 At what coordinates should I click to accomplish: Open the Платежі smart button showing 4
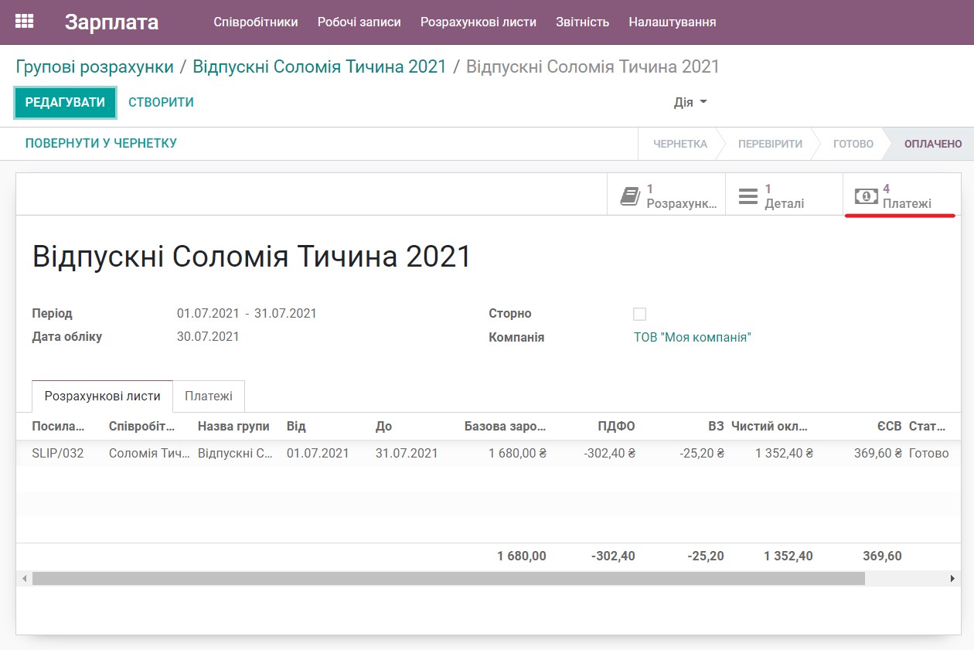[x=901, y=196]
